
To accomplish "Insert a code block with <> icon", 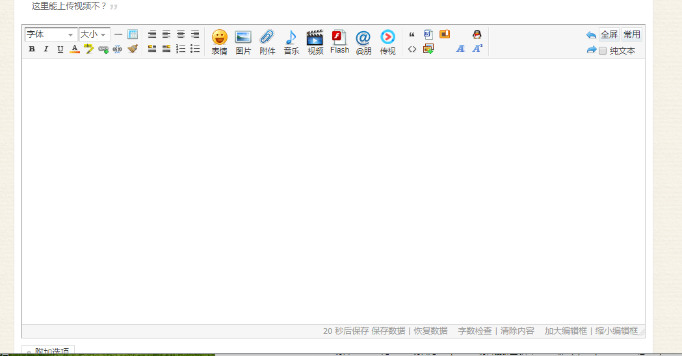I will 412,49.
